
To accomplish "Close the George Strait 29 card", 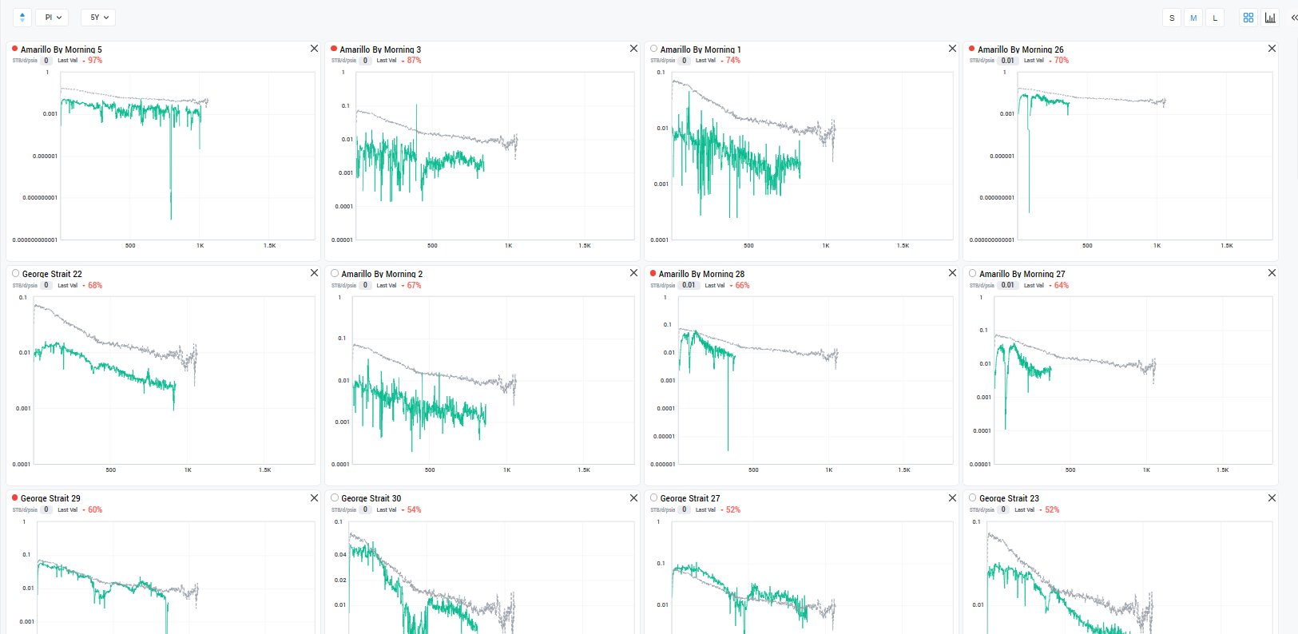I will [314, 498].
